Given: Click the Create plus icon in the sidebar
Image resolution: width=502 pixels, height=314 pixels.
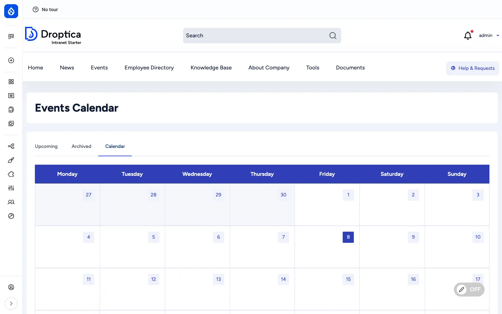Looking at the screenshot, I should pos(11,60).
